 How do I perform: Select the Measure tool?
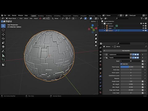[3, 55]
